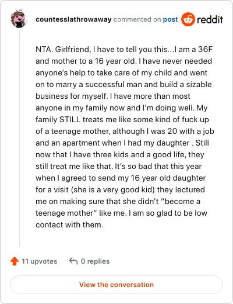This screenshot has height=304, width=233.
Task: Click the 'commented on' text
Action: click(137, 19)
